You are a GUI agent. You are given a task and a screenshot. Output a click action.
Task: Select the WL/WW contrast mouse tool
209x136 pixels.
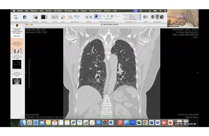96,16
